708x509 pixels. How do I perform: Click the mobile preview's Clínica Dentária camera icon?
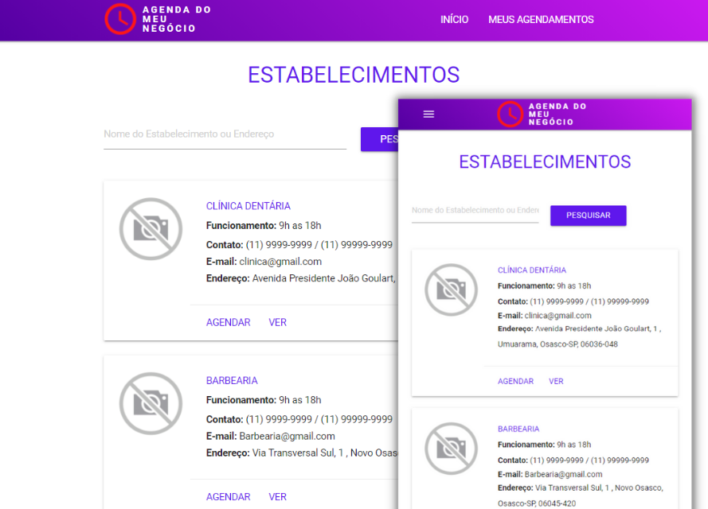(x=452, y=289)
